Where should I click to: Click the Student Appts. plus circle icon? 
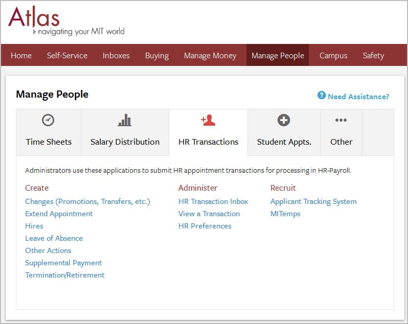tap(284, 120)
